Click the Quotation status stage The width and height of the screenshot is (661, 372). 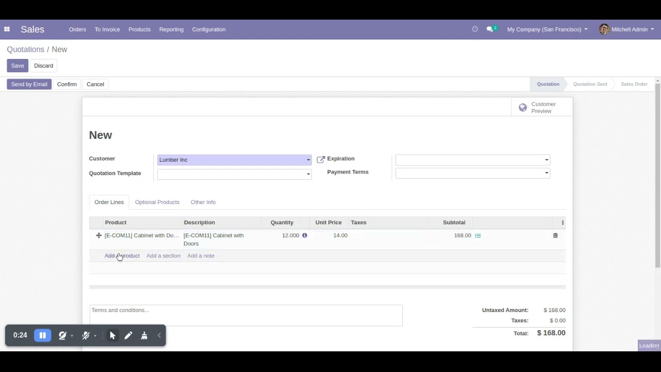548,84
